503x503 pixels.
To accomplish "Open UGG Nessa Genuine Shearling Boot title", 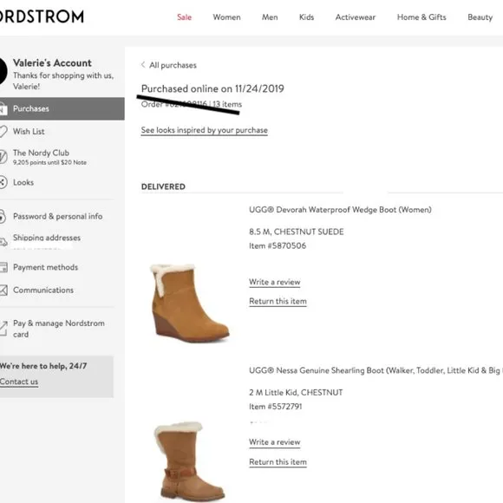I will tap(376, 370).
